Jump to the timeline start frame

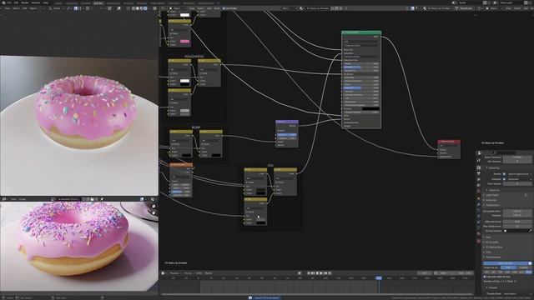coord(309,273)
